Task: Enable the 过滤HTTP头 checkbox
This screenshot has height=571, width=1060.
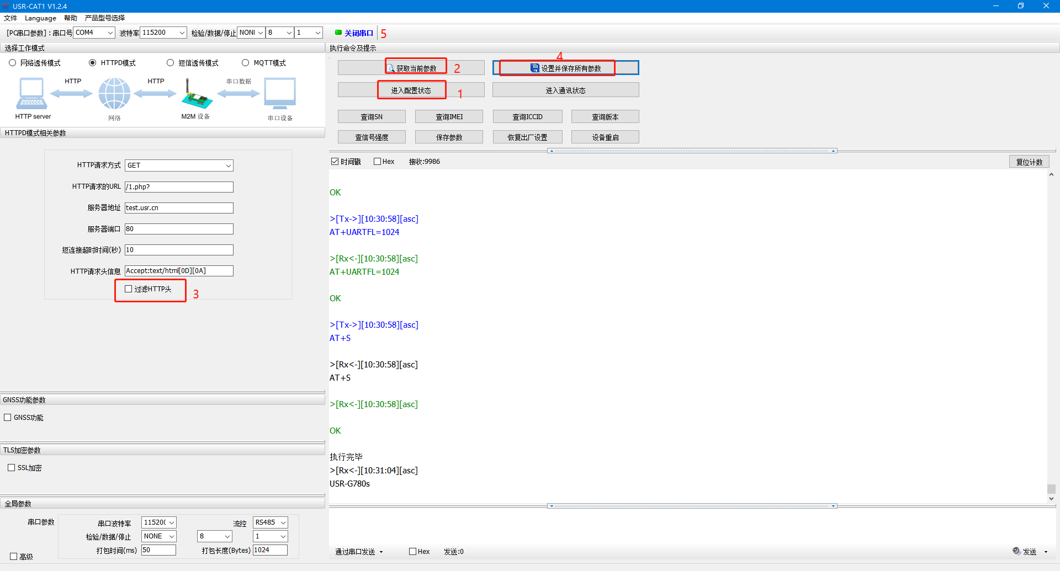Action: tap(129, 289)
